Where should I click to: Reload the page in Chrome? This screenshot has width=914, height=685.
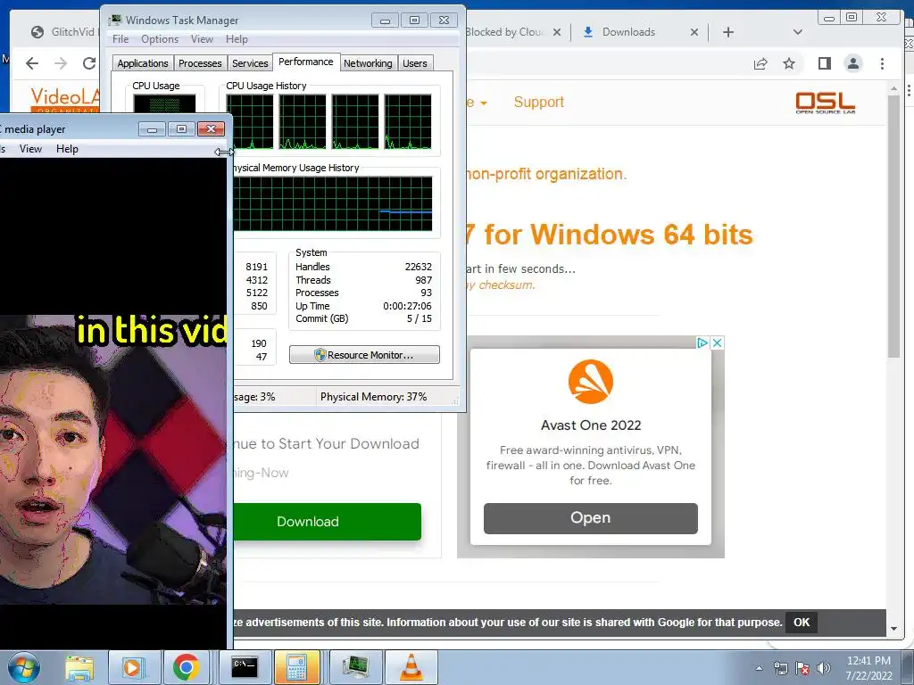click(89, 63)
